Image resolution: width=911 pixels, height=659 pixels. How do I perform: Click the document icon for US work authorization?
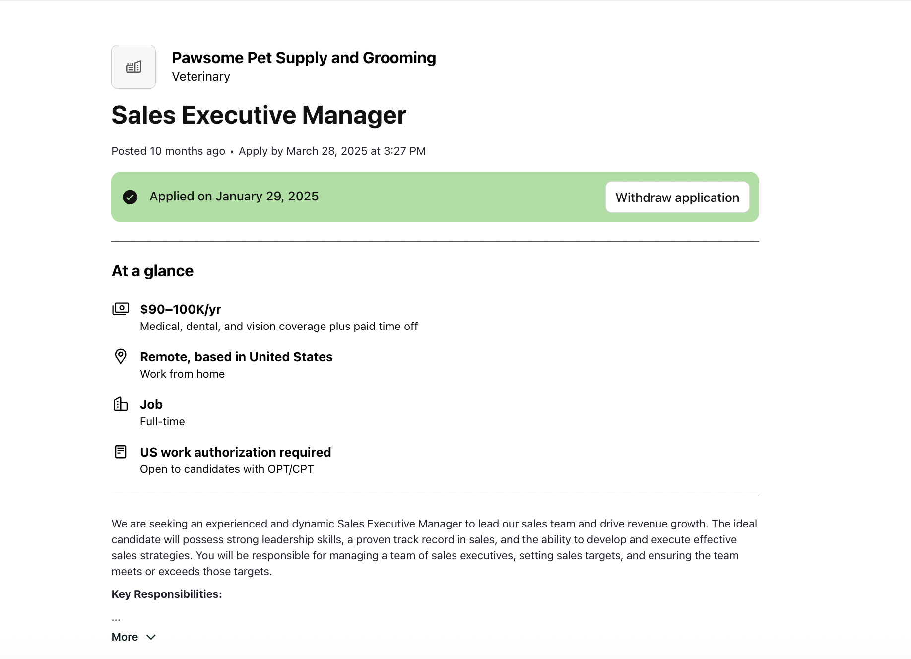point(121,452)
